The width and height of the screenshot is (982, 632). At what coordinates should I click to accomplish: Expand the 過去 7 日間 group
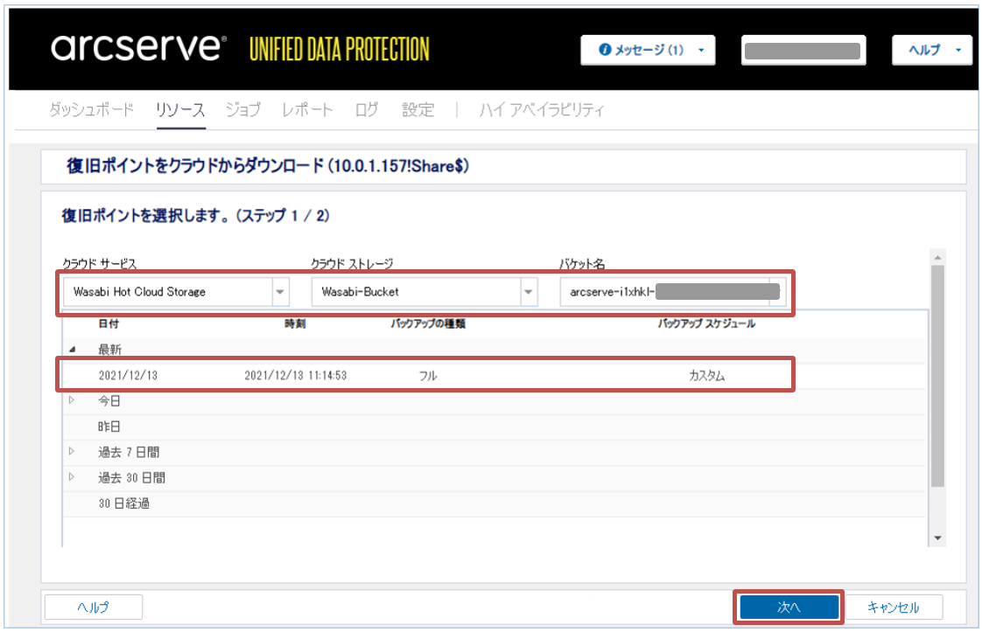[72, 451]
